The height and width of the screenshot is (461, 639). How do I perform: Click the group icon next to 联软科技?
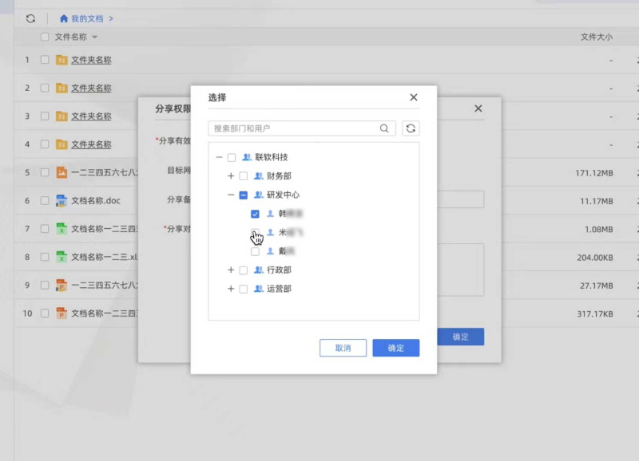tap(247, 157)
